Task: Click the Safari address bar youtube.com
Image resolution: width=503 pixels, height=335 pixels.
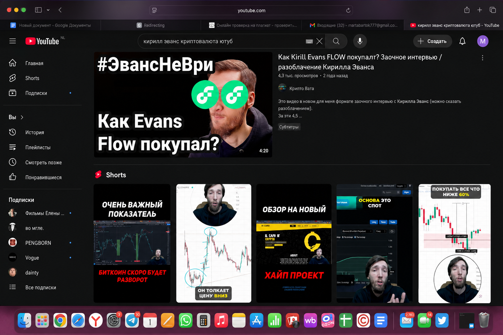Action: tap(251, 10)
